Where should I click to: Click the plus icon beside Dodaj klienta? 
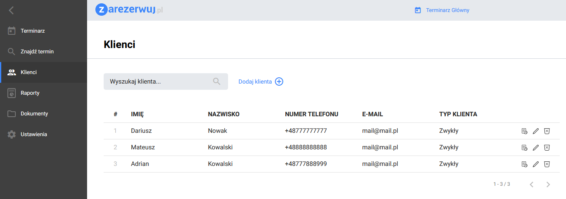(x=279, y=82)
